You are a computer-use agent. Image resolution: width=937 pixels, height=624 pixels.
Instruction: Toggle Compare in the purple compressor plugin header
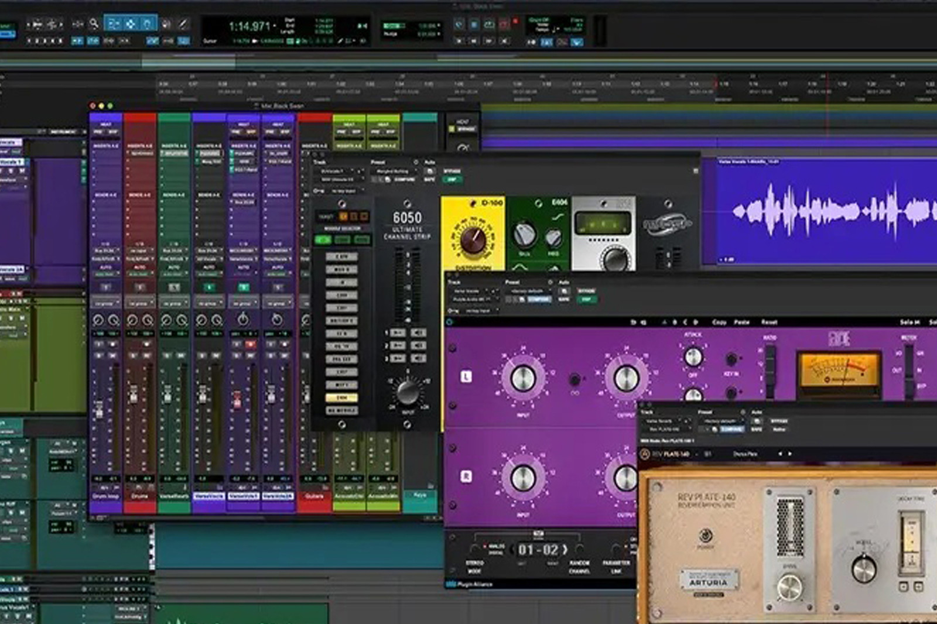pyautogui.click(x=538, y=300)
